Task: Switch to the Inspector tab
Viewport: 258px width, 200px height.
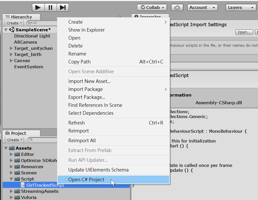Action: [x=150, y=16]
